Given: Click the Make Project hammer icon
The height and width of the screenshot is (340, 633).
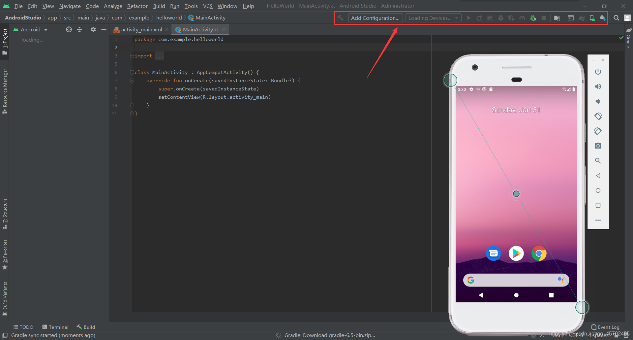Looking at the screenshot, I should (x=341, y=18).
